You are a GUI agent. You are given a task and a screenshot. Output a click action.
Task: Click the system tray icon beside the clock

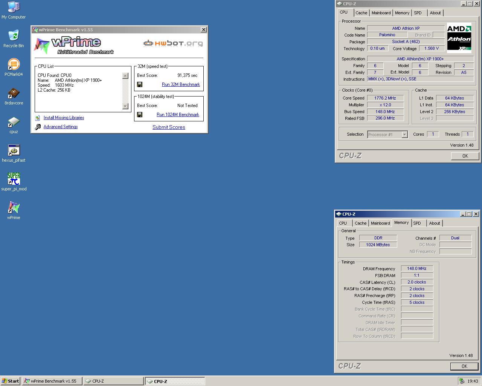(x=462, y=381)
